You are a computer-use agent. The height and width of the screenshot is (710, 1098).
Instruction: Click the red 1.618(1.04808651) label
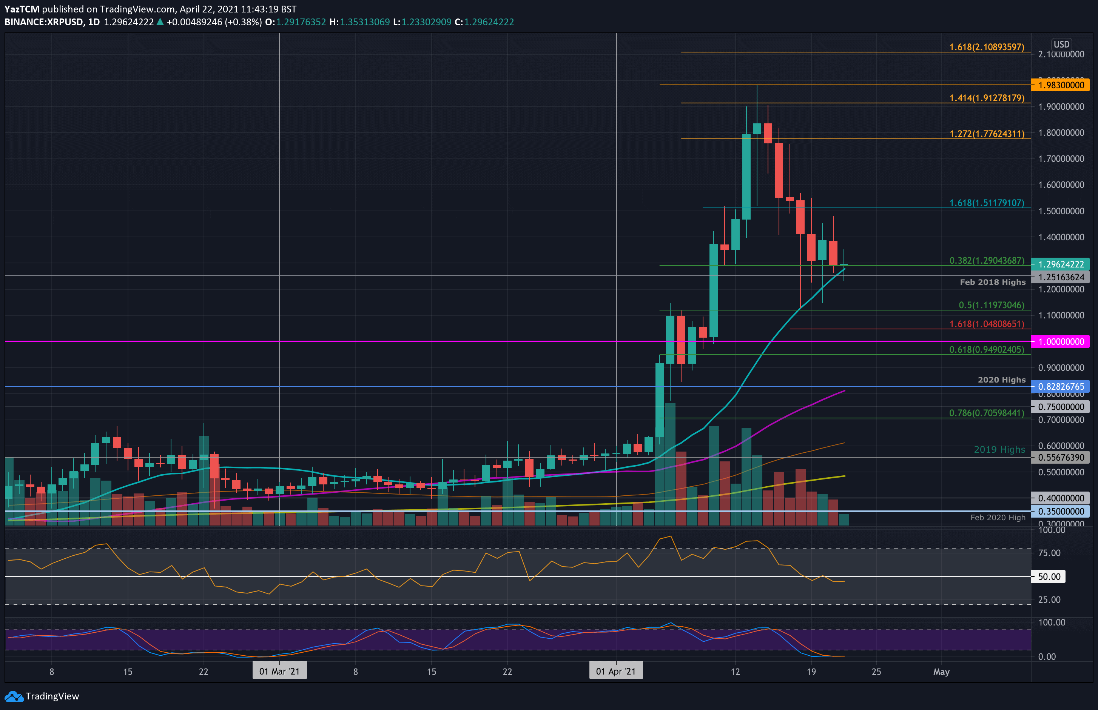(986, 324)
